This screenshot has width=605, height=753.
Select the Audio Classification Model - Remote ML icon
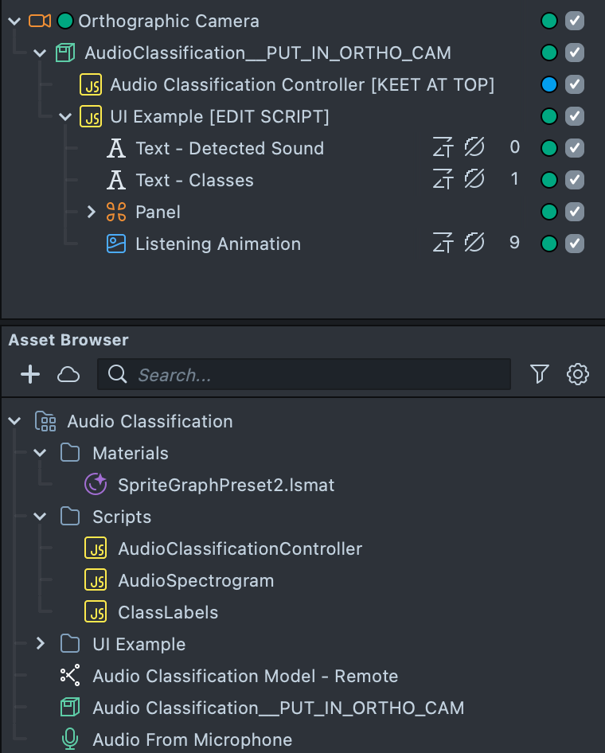tap(69, 676)
